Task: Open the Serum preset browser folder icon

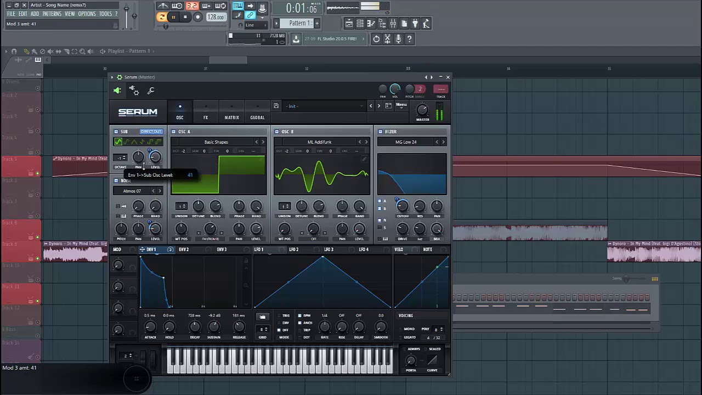Action: 389,106
